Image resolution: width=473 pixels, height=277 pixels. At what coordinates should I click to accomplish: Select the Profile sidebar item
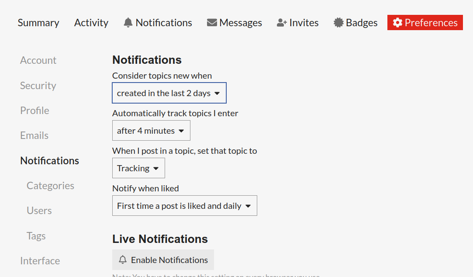[x=35, y=111]
